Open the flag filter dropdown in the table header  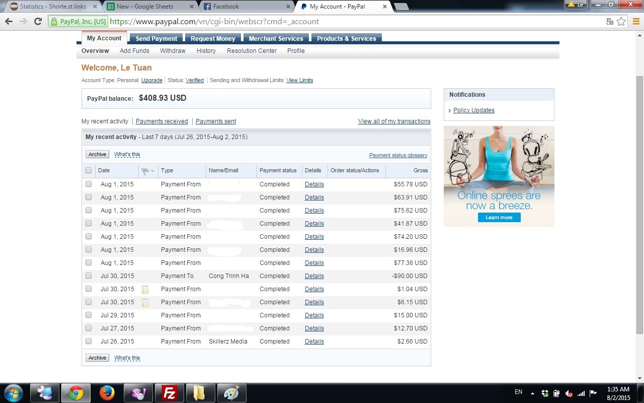point(148,171)
